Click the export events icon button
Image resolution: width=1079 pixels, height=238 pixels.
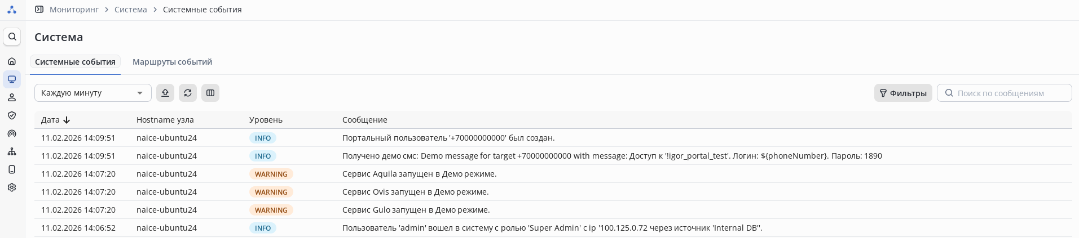point(165,93)
